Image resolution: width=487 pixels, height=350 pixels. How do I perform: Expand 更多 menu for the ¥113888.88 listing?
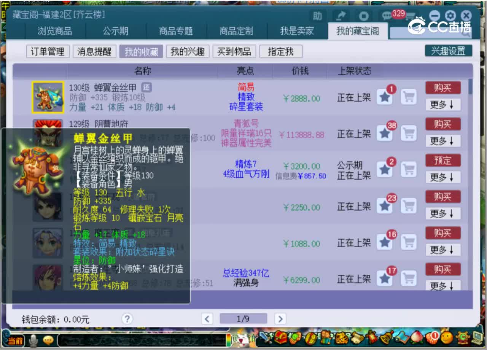click(x=443, y=141)
